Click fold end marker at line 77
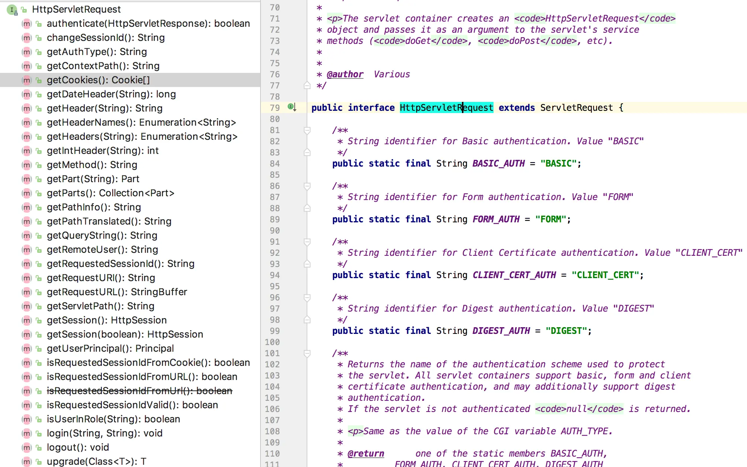 click(x=307, y=86)
